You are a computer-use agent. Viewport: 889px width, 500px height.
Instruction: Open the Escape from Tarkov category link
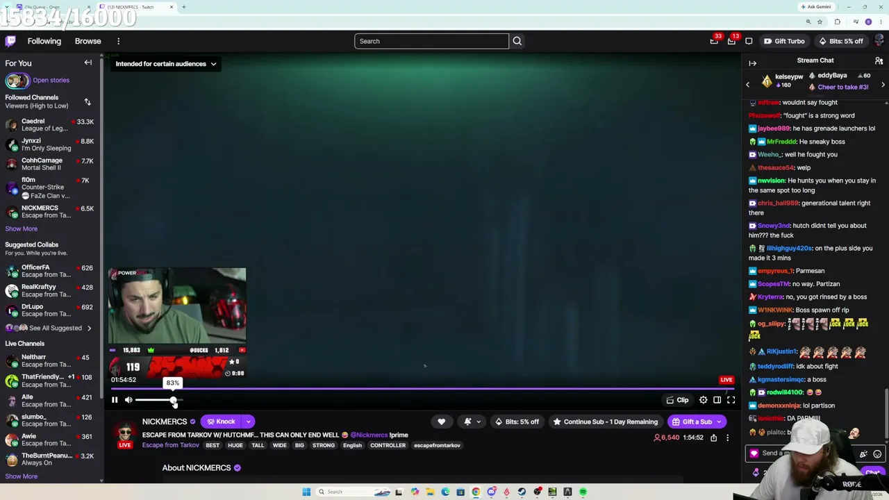pos(171,445)
